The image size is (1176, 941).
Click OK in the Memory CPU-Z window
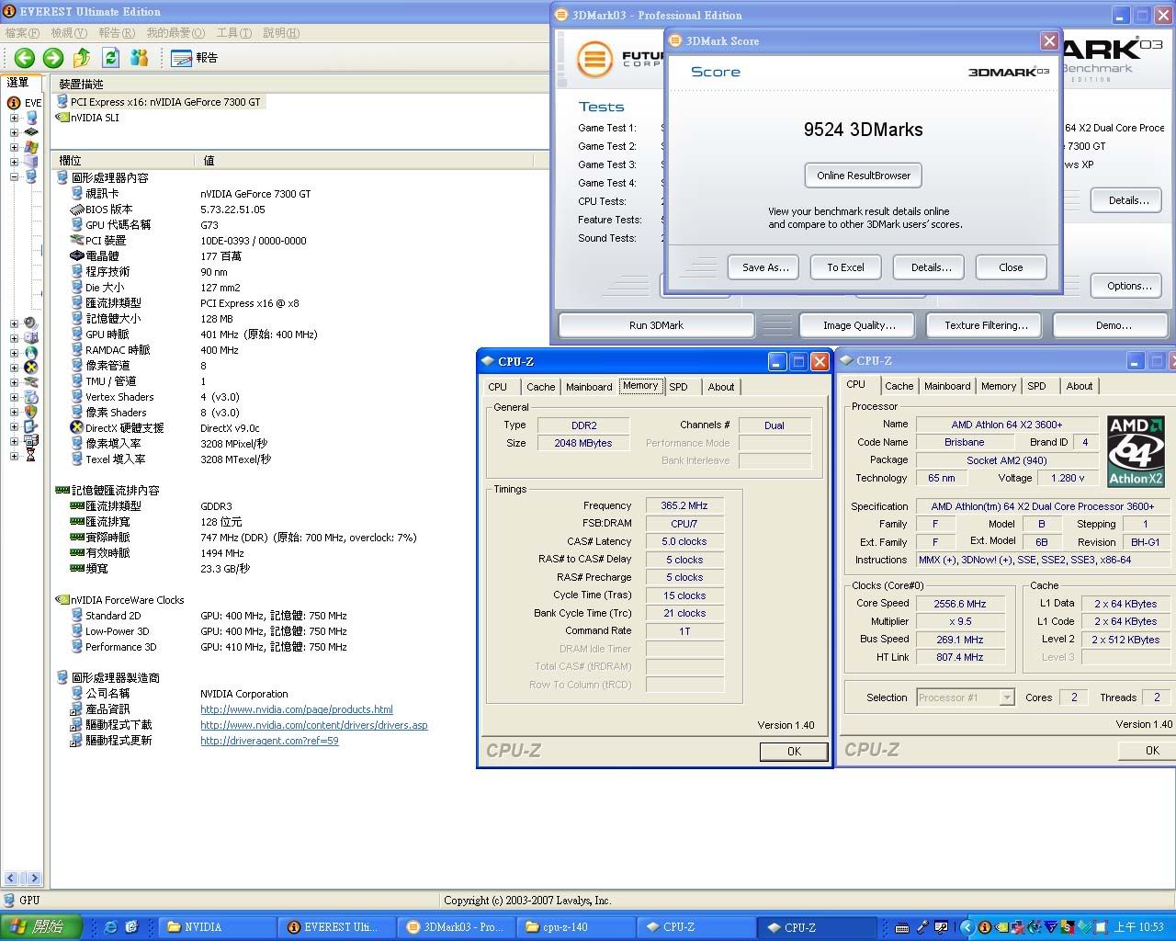[794, 752]
